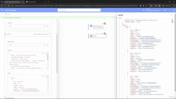Select the Desencadenar un flujo manualmente node
This screenshot has height=99, width=176.
(97, 27)
